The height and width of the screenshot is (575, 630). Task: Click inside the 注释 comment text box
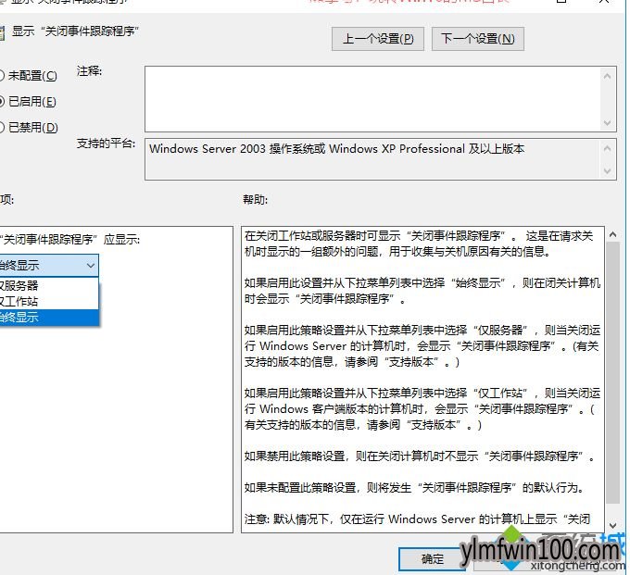tap(372, 99)
